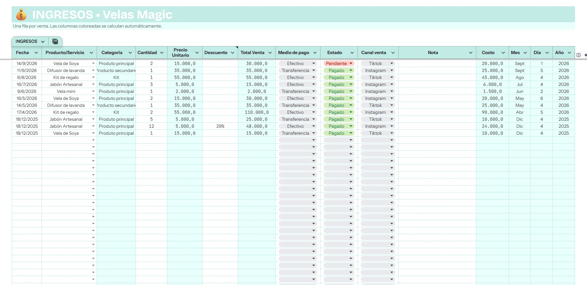Click the column group icon right of Año
Viewport: 587px width, 285px height.
(579, 55)
